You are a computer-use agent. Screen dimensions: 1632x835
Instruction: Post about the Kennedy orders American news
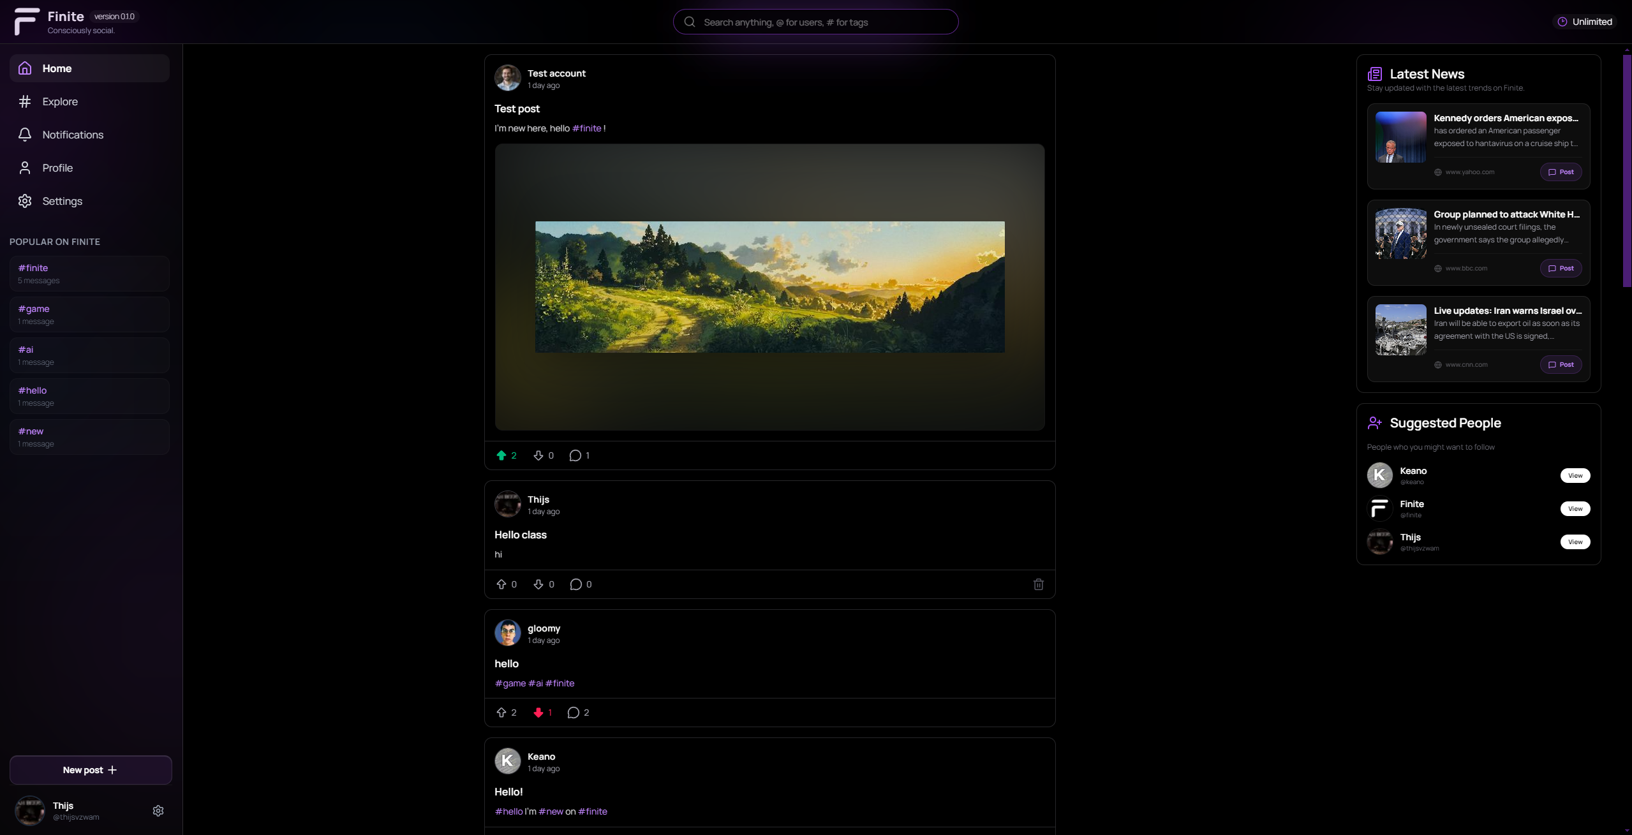[x=1561, y=172]
